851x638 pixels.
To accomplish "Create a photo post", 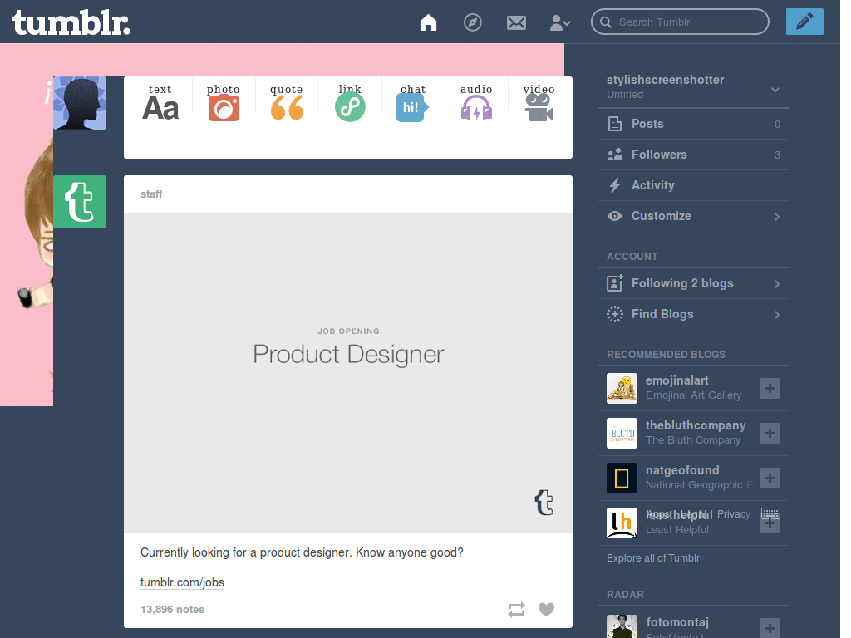I will (224, 102).
